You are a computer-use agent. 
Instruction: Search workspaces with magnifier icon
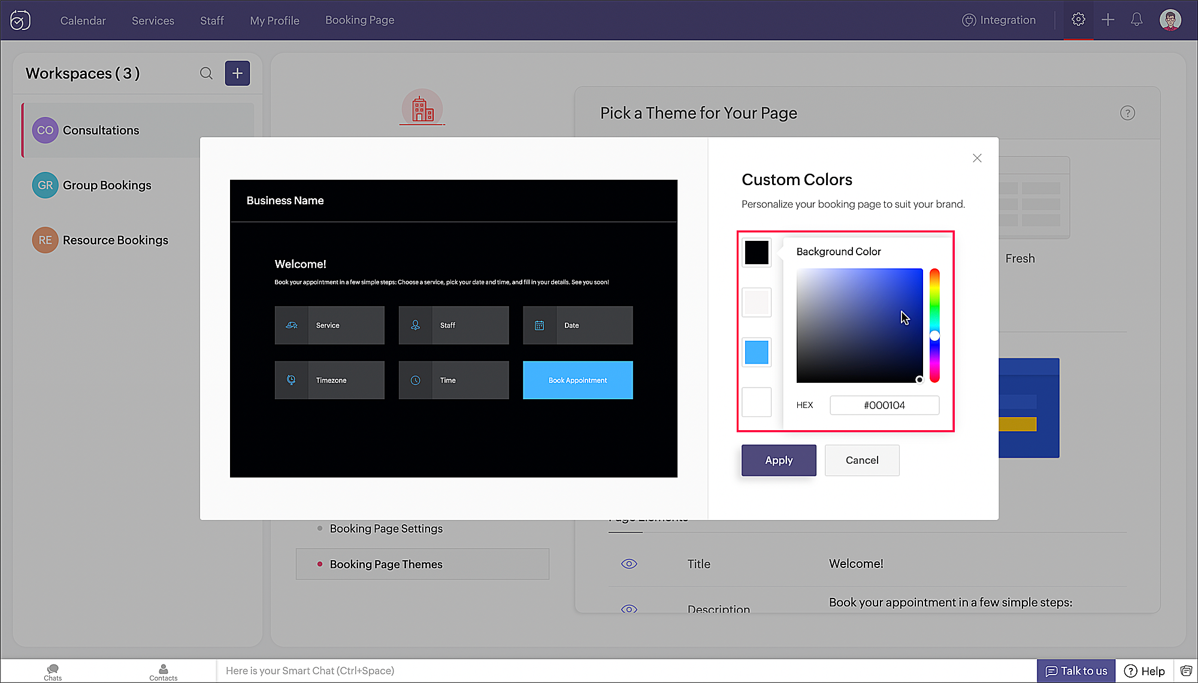[206, 73]
